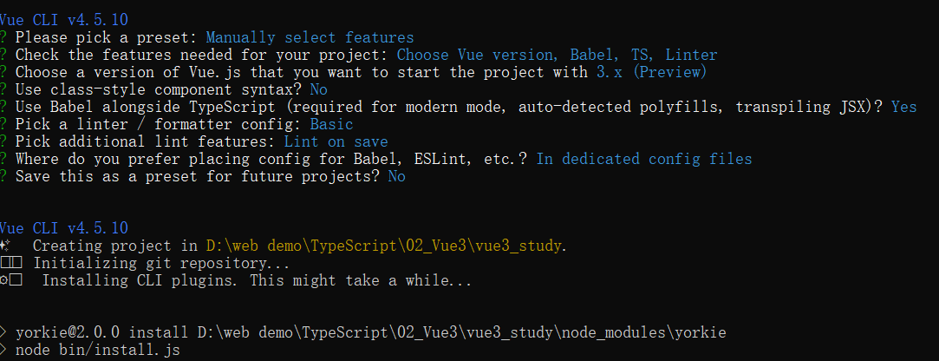The width and height of the screenshot is (939, 361).
Task: Click the Lint on save answer
Action: click(336, 141)
